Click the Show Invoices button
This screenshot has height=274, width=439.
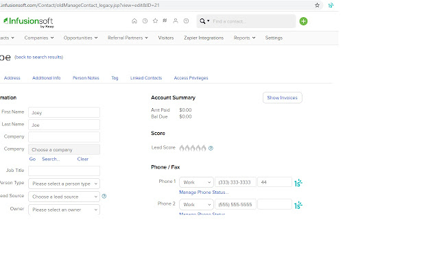[x=282, y=98]
